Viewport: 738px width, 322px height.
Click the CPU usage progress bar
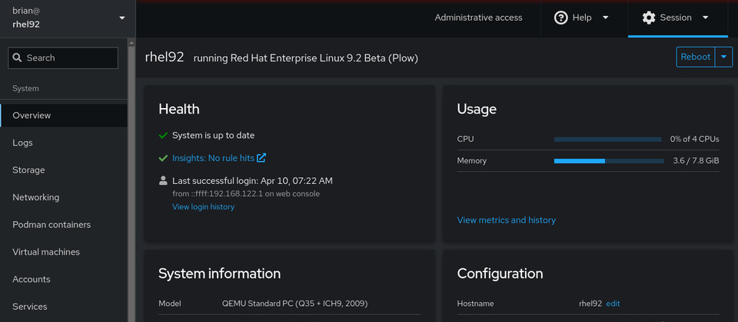607,140
